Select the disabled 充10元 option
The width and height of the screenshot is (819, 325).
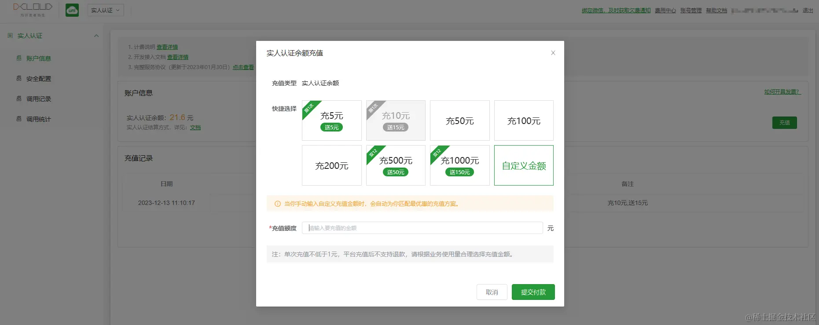396,121
